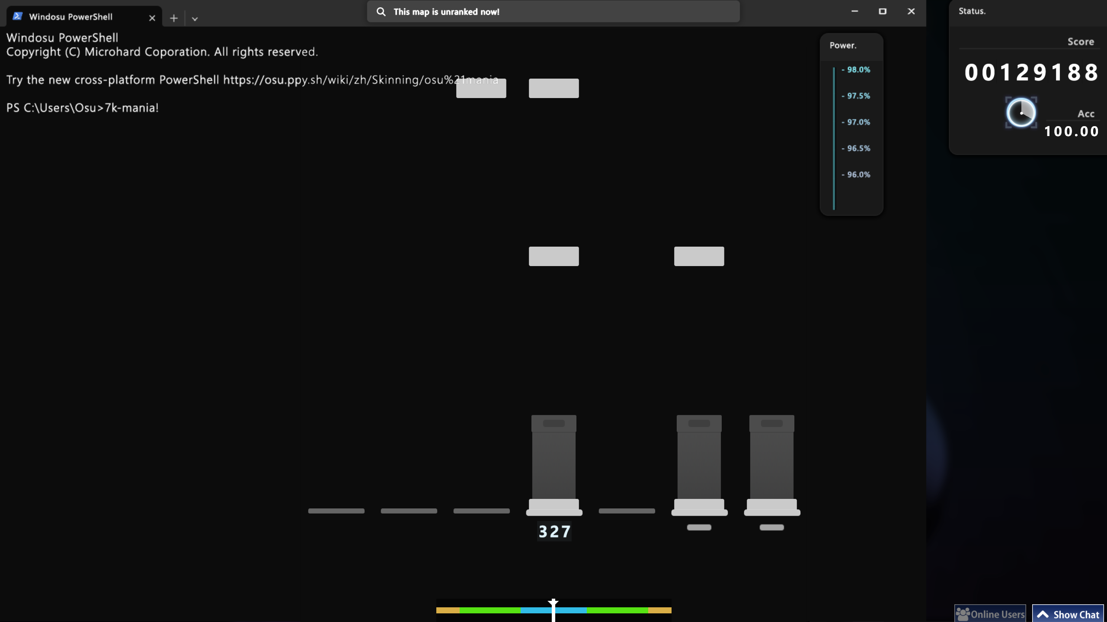
Task: Click the Show Chat up-arrow icon
Action: [x=1043, y=614]
